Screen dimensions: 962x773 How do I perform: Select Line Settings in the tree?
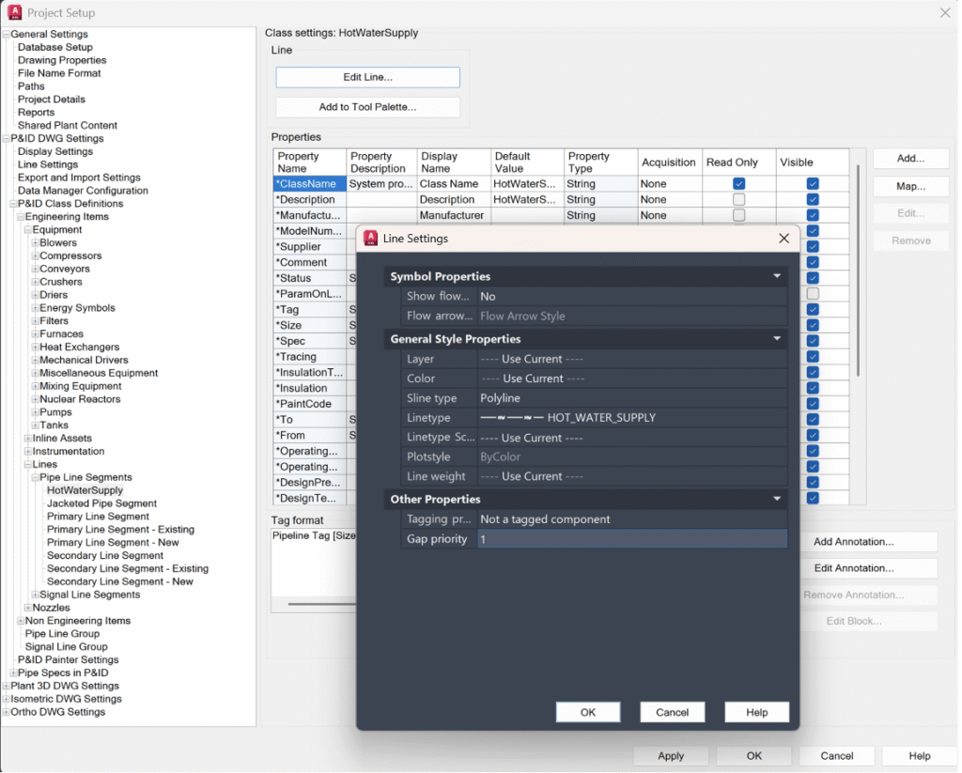(x=48, y=164)
